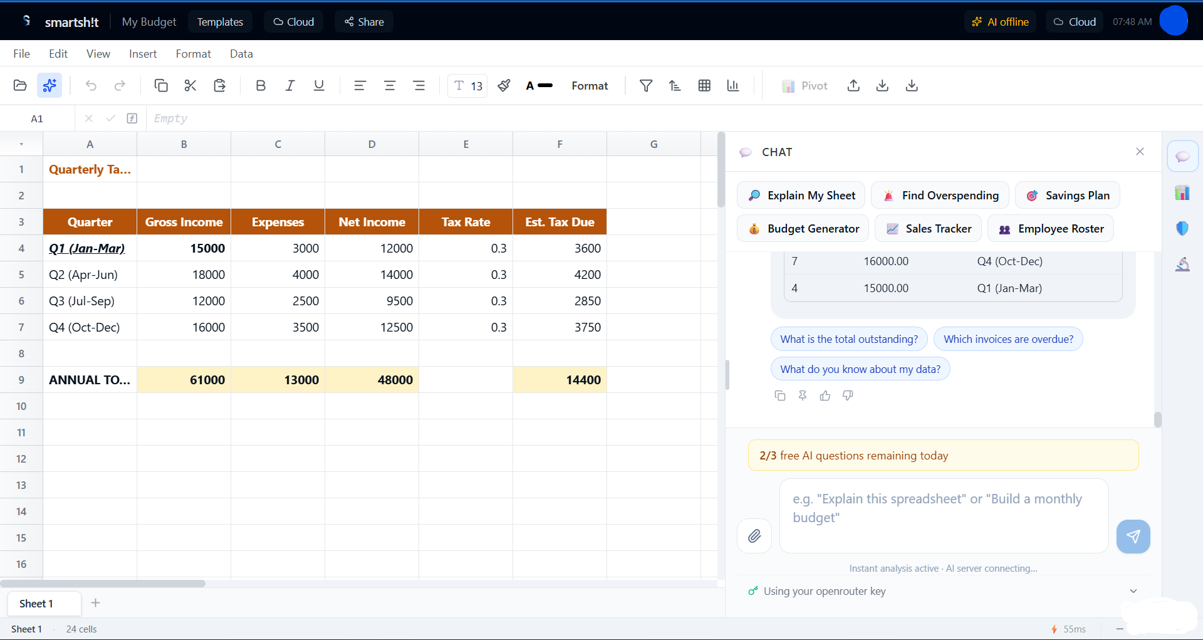The image size is (1203, 640).
Task: Click the bar chart icon in toolbar
Action: (x=733, y=86)
